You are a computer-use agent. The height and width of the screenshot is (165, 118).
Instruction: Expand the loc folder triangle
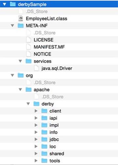pos(36,146)
